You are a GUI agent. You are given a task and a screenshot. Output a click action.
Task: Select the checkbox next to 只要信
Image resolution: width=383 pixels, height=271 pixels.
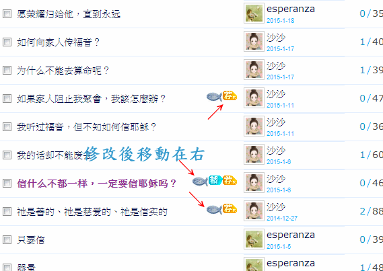[x=7, y=240]
